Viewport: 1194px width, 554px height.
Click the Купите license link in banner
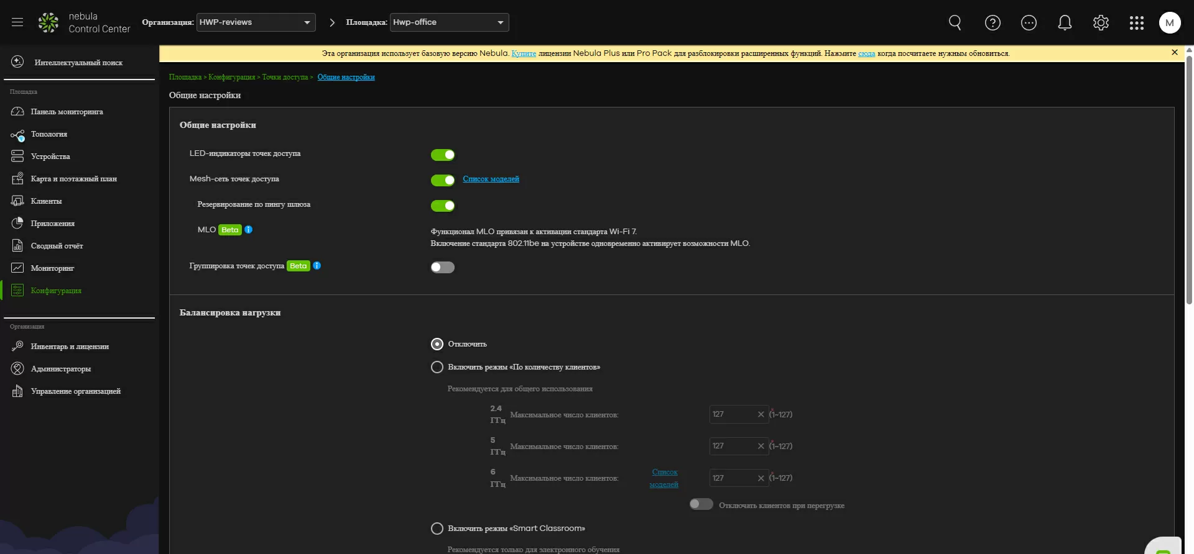click(523, 53)
